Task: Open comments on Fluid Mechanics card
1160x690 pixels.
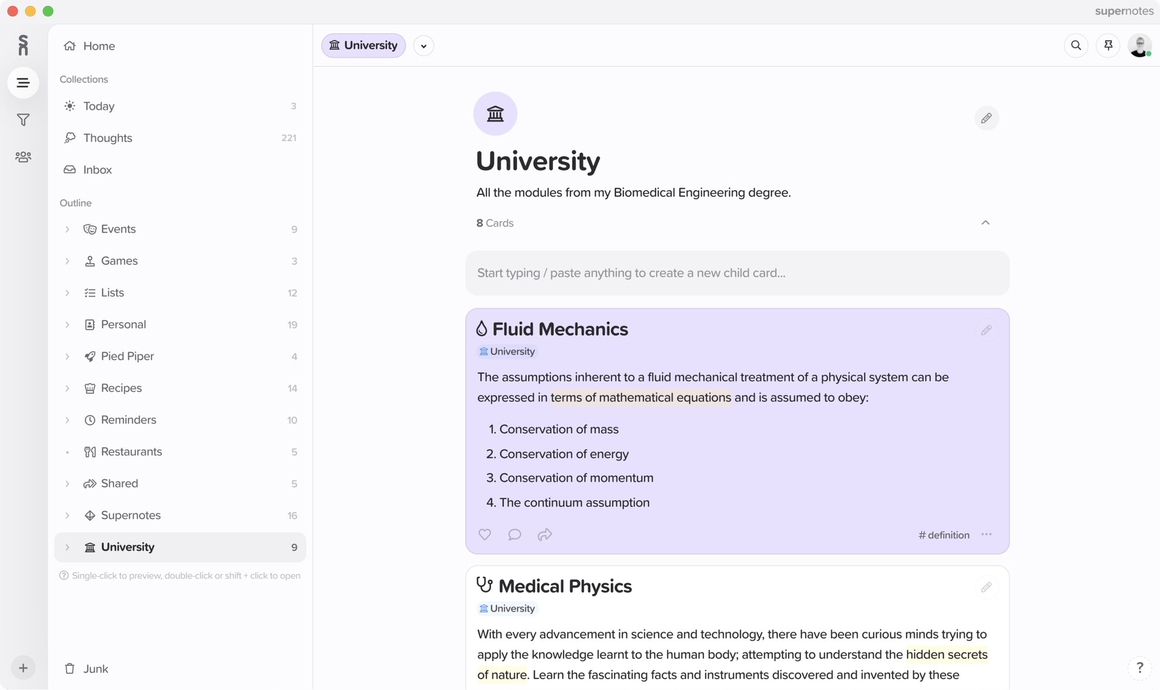Action: coord(514,534)
